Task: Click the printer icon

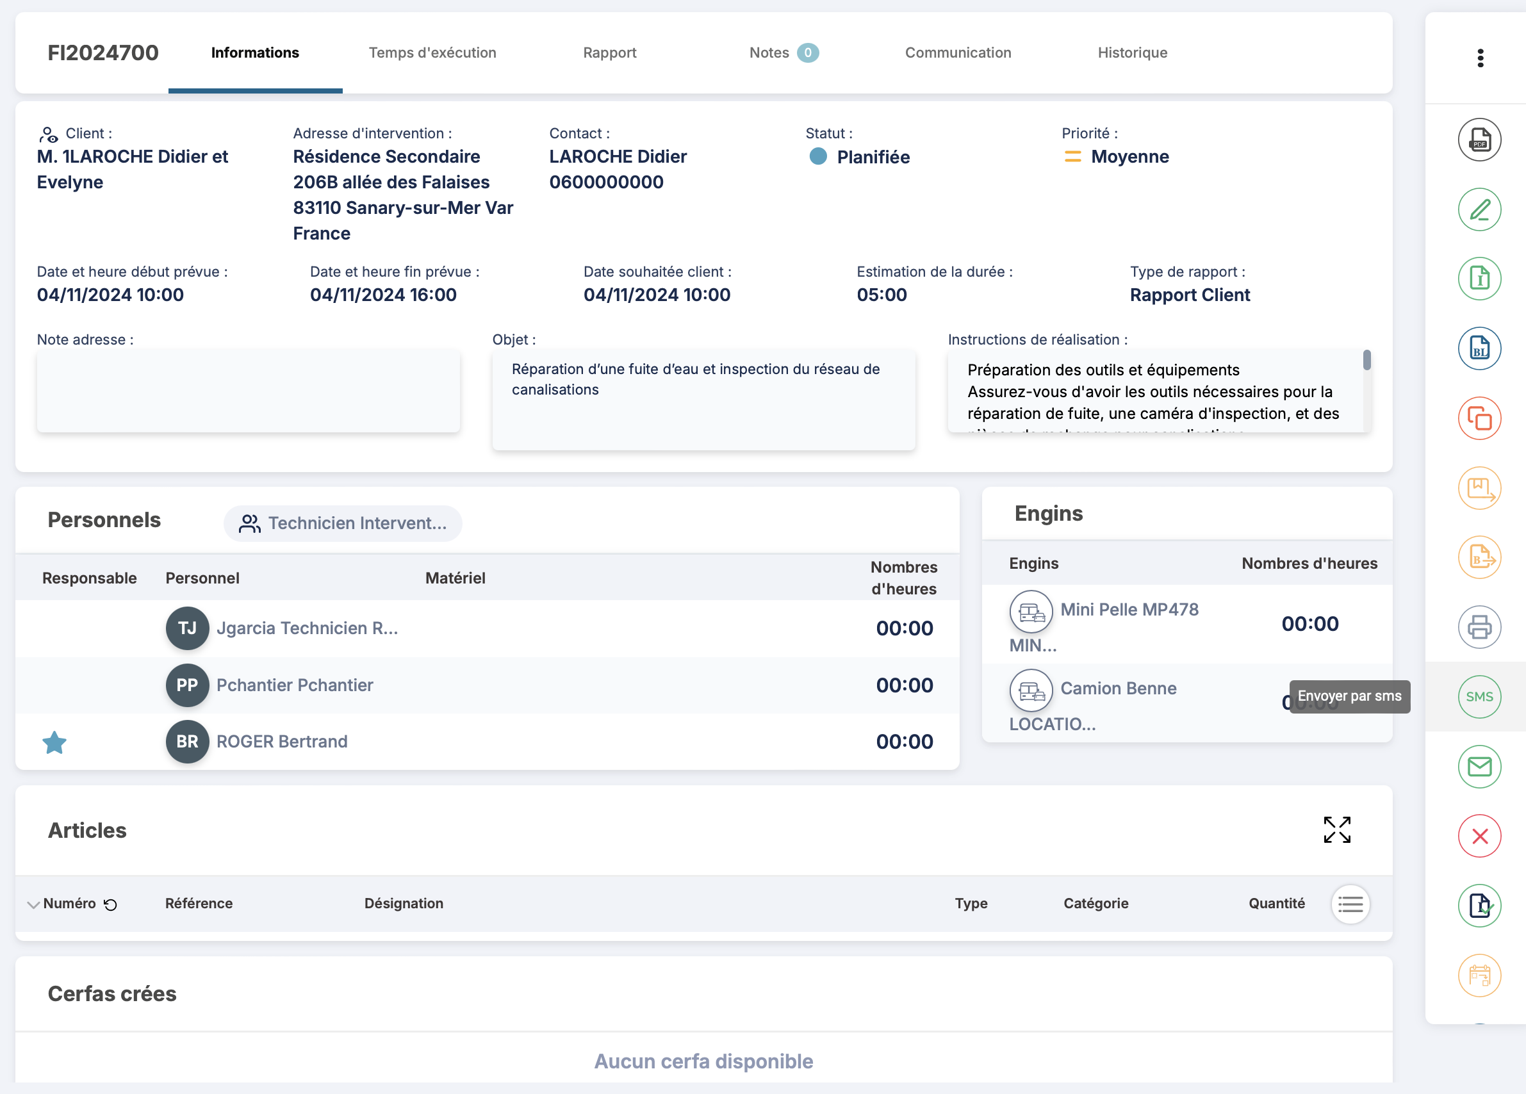Action: (x=1479, y=627)
